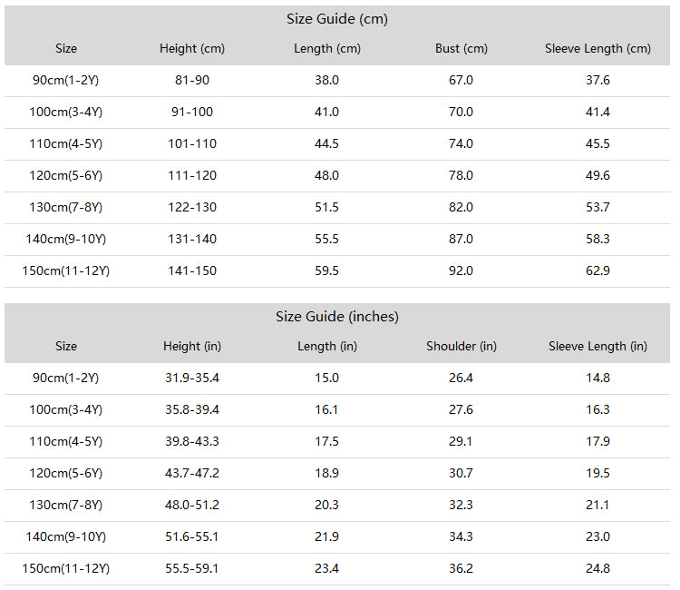Select the 120cm(5-6Y) row in cm table
This screenshot has height=590, width=680.
pos(337,176)
